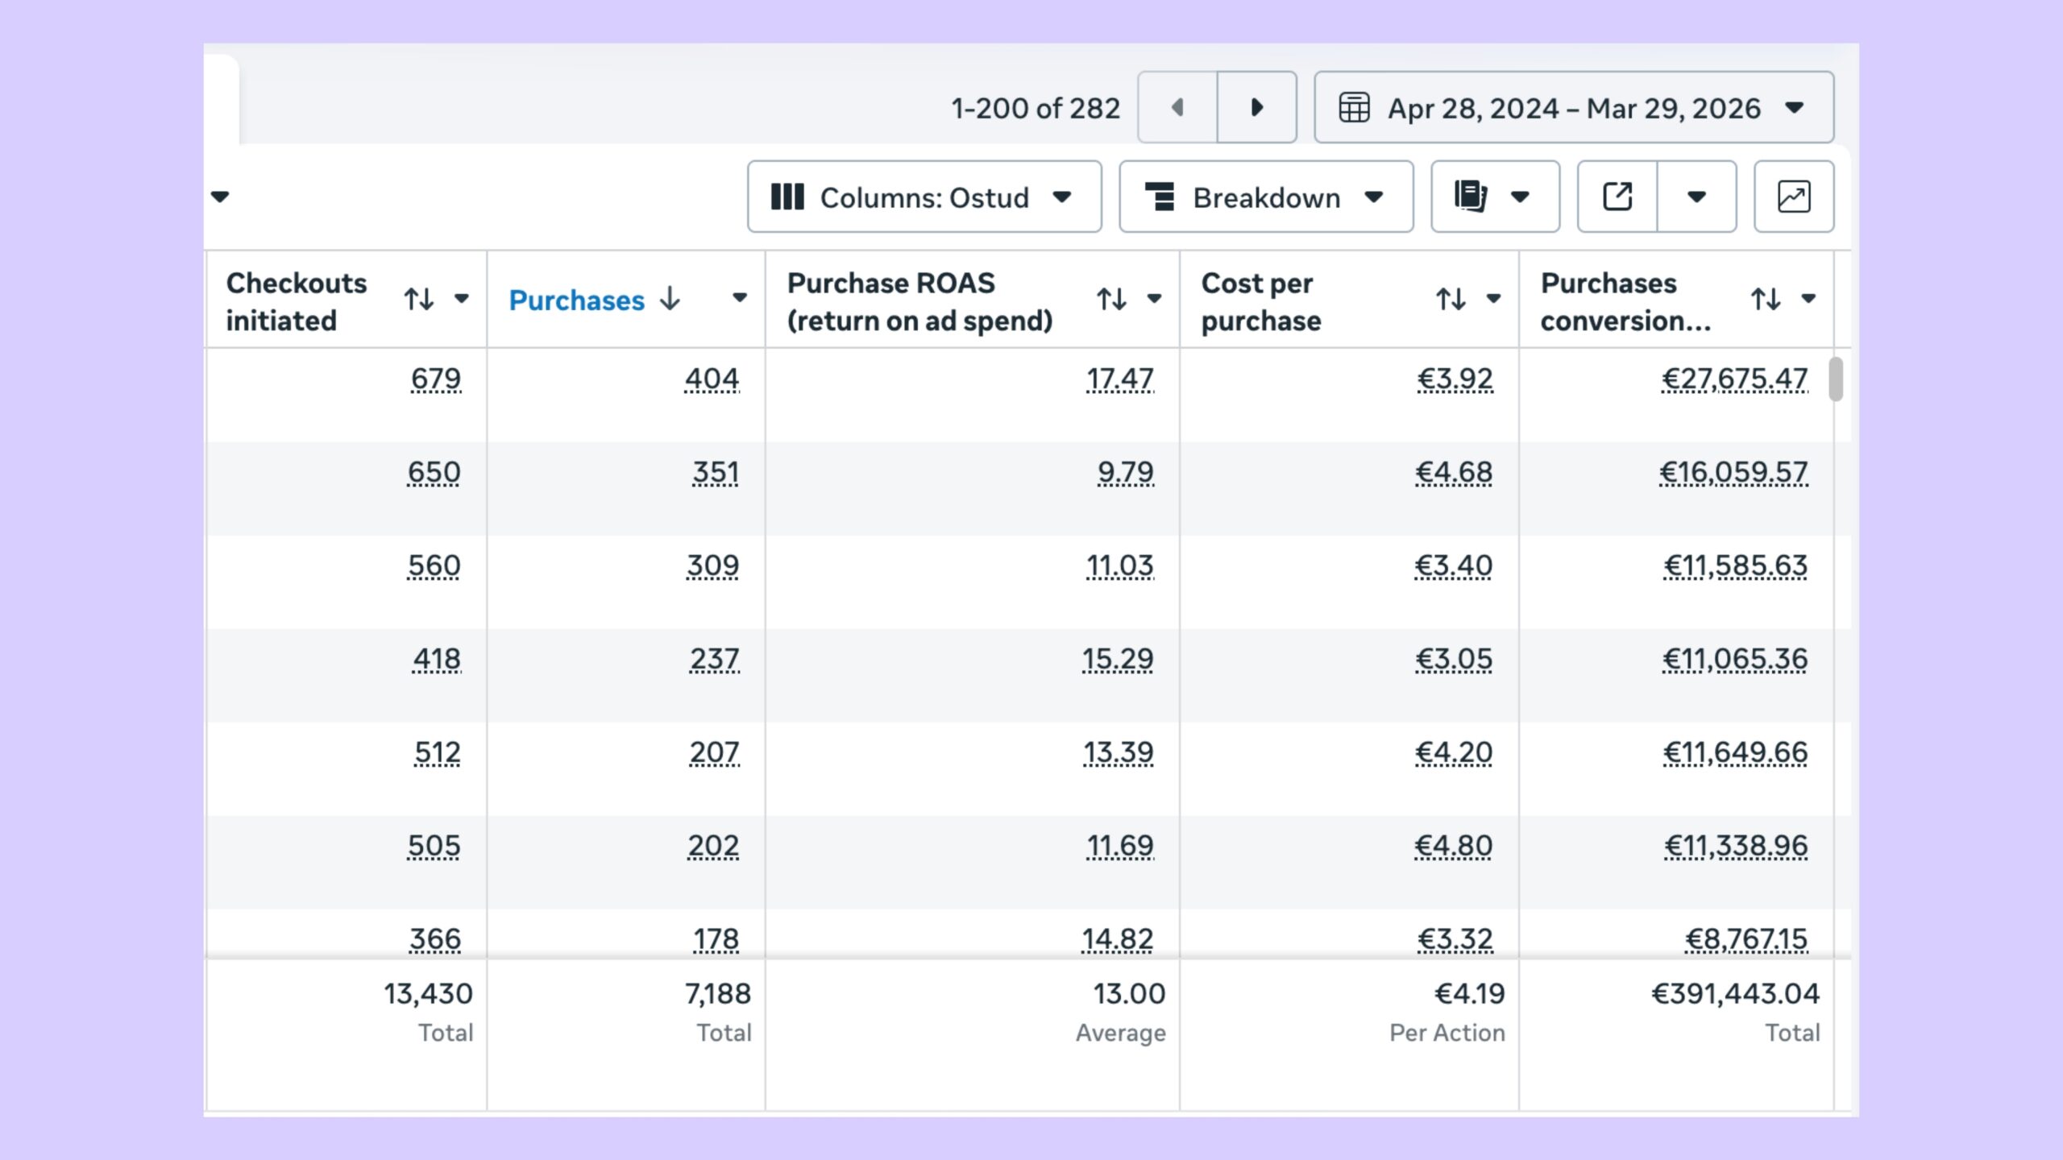This screenshot has height=1160, width=2063.
Task: Open export options dropdown arrow
Action: tap(1696, 197)
